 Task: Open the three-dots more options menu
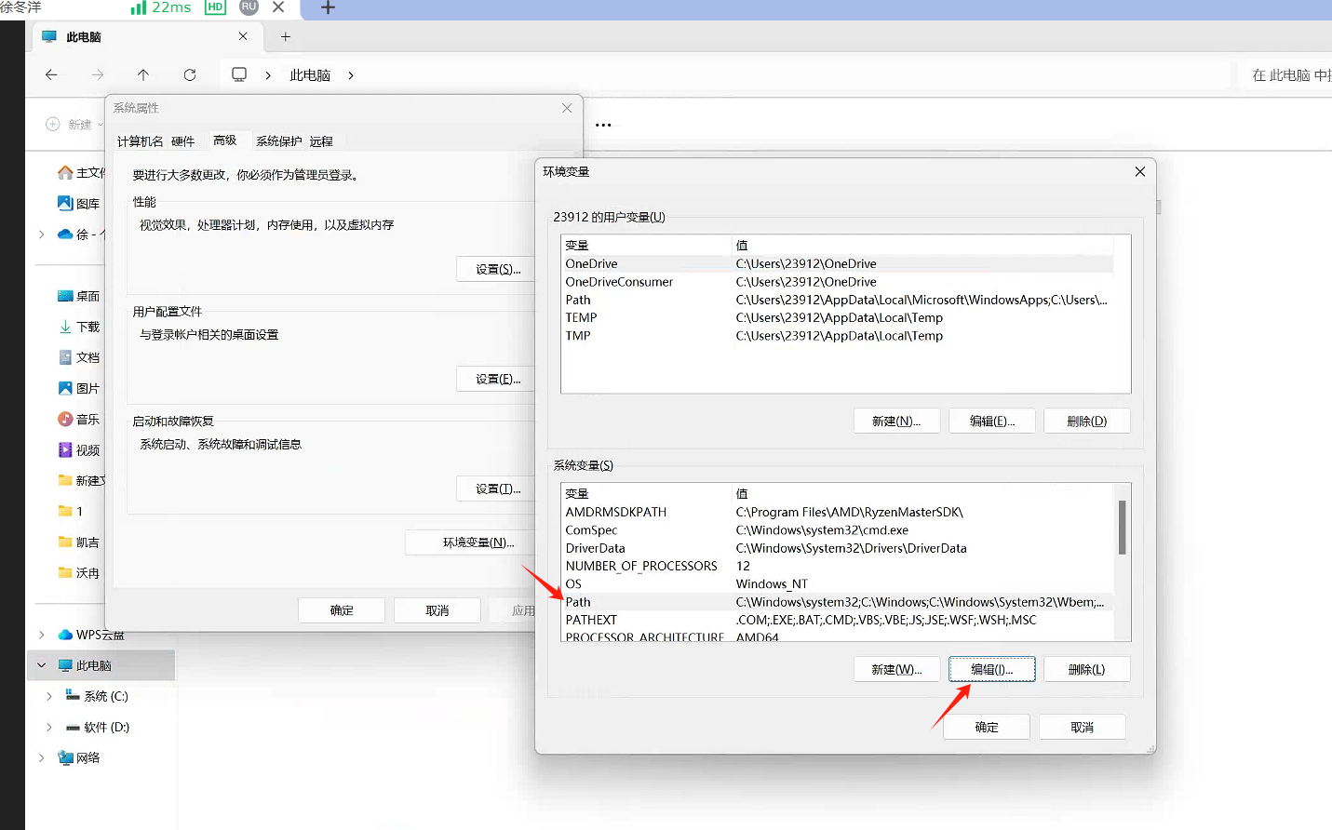pos(603,125)
